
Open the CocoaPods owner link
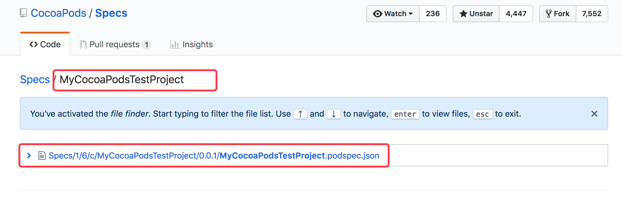coord(59,13)
